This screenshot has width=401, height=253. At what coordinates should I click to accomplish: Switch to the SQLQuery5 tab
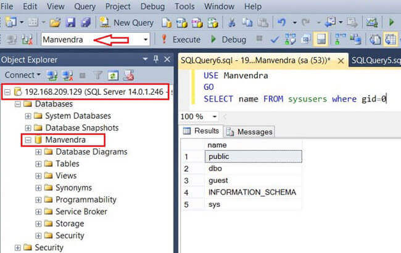(376, 60)
